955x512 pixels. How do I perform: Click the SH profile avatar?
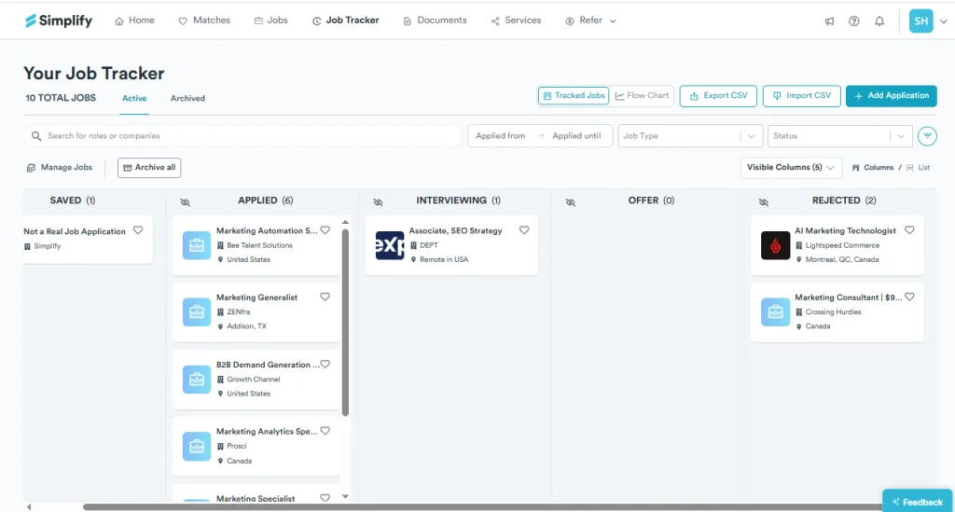pos(920,21)
